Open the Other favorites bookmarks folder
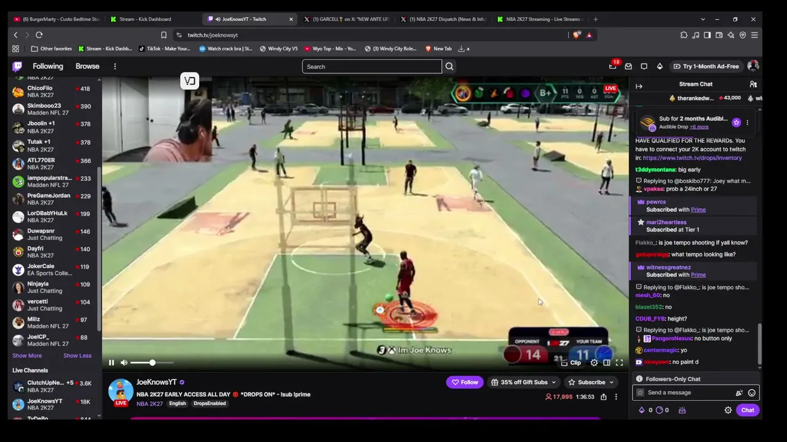The width and height of the screenshot is (787, 442). click(52, 48)
